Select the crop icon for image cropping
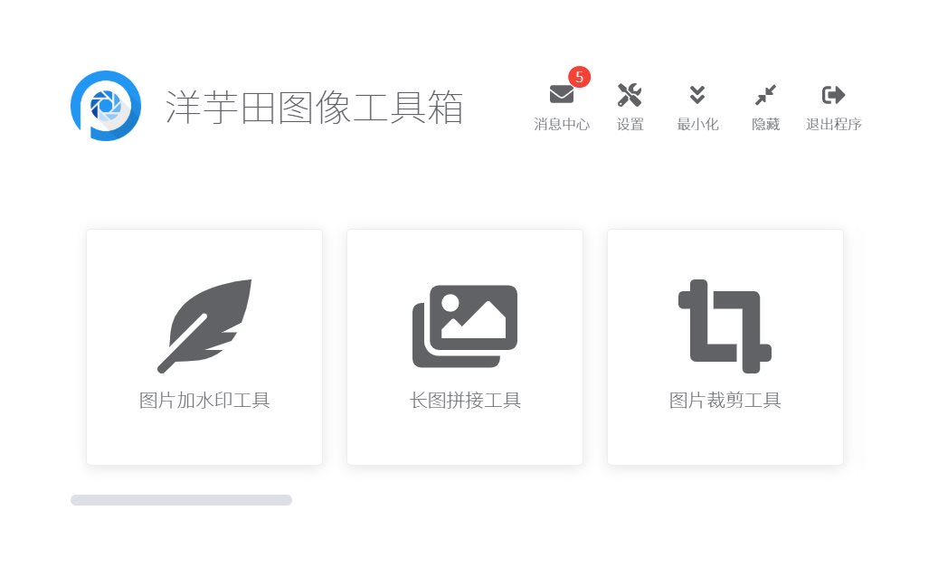 tap(725, 326)
